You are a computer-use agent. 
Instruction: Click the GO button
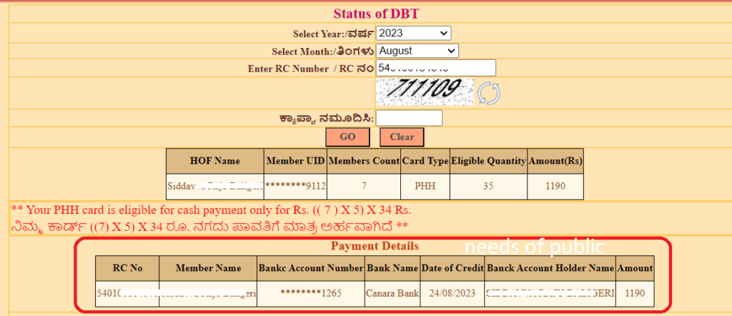point(347,137)
